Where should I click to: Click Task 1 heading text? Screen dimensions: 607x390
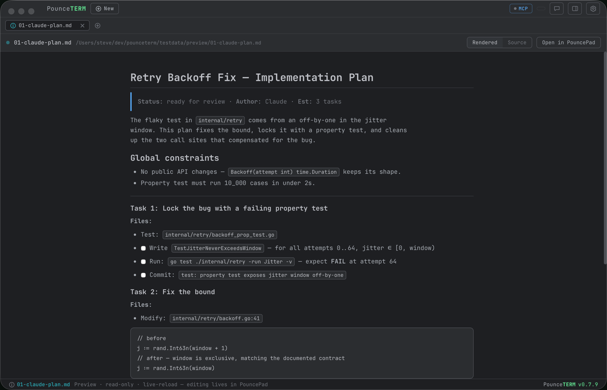[229, 208]
